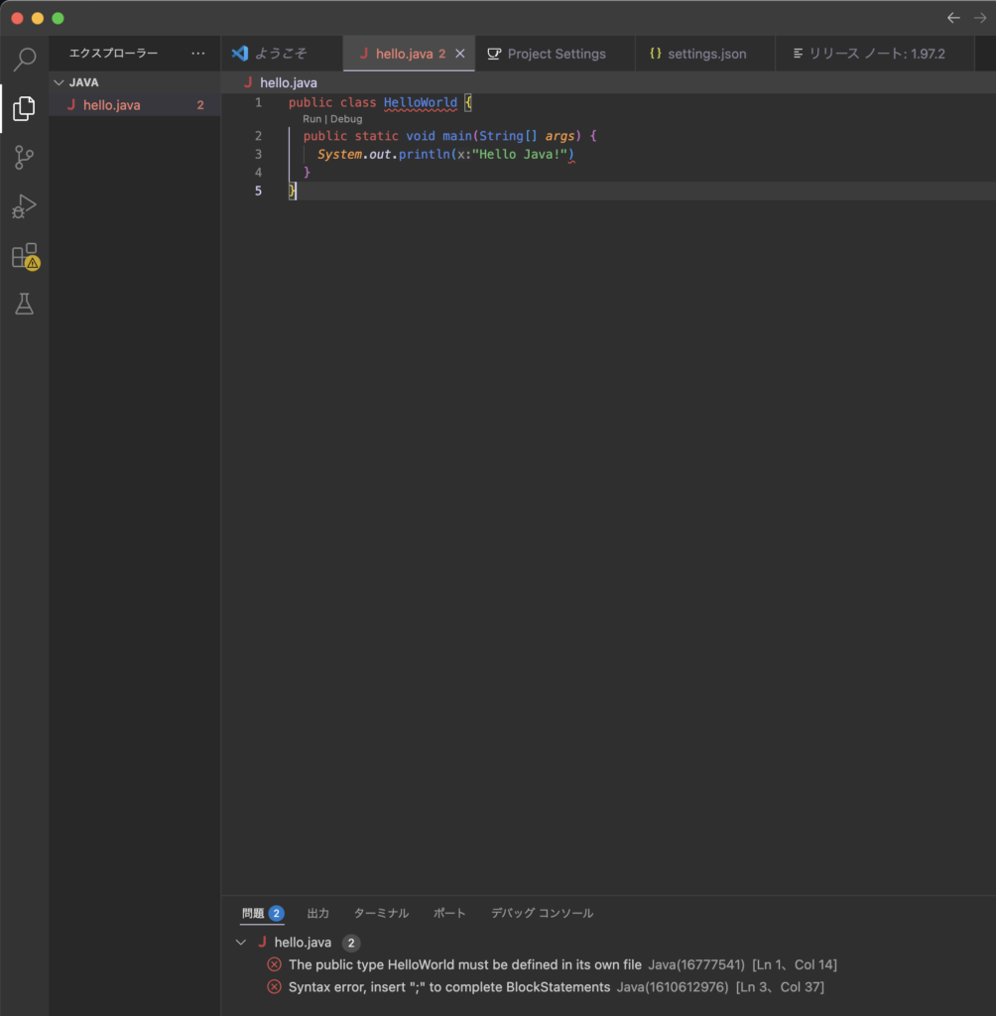Open the ポート panel tab
This screenshot has width=996, height=1016.
click(449, 913)
